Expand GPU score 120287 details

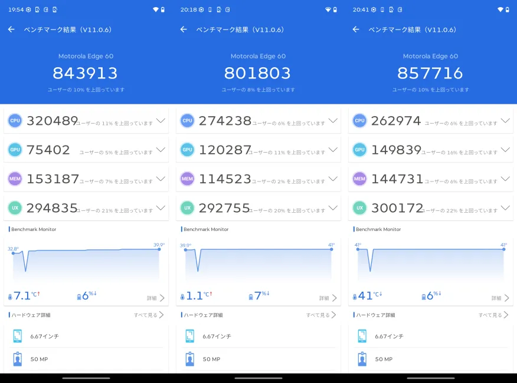coord(333,150)
